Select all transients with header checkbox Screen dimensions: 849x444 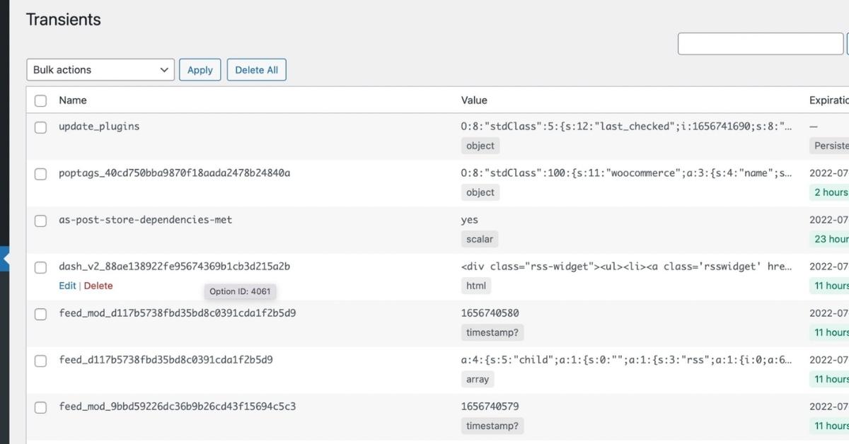pos(41,100)
